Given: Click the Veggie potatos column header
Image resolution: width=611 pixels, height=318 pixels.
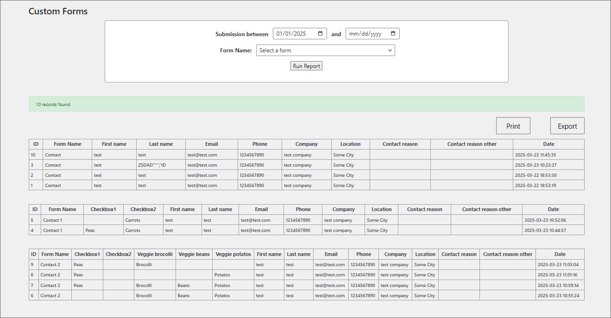Looking at the screenshot, I should pos(233,254).
